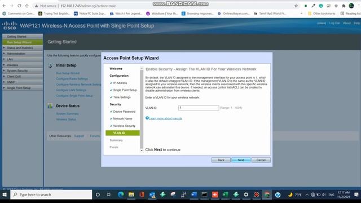Bookmark this page with the star icon
The image size is (361, 203).
pyautogui.click(x=296, y=6)
